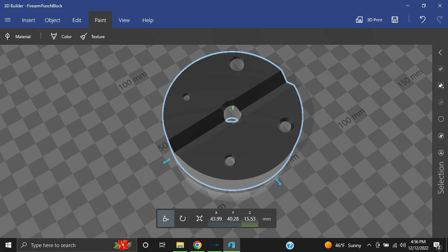Viewport: 448px width, 252px height.
Task: Open the hamburger menu
Action: click(x=8, y=20)
